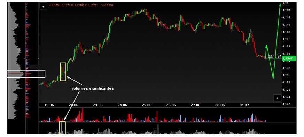Screen dimensions: 304x137
Task: Click the 21.06 date on time axis
Action: coord(98,105)
